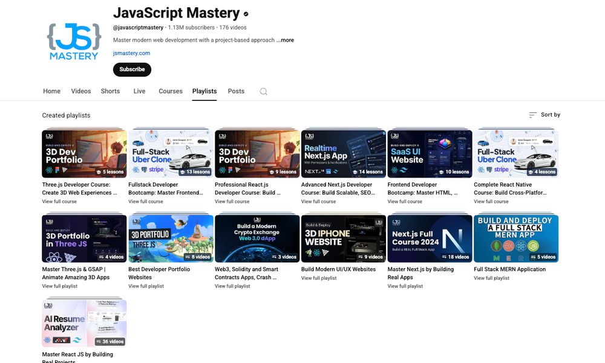Image resolution: width=605 pixels, height=363 pixels.
Task: Subscribe to JavaScript Mastery channel
Action: [x=132, y=69]
